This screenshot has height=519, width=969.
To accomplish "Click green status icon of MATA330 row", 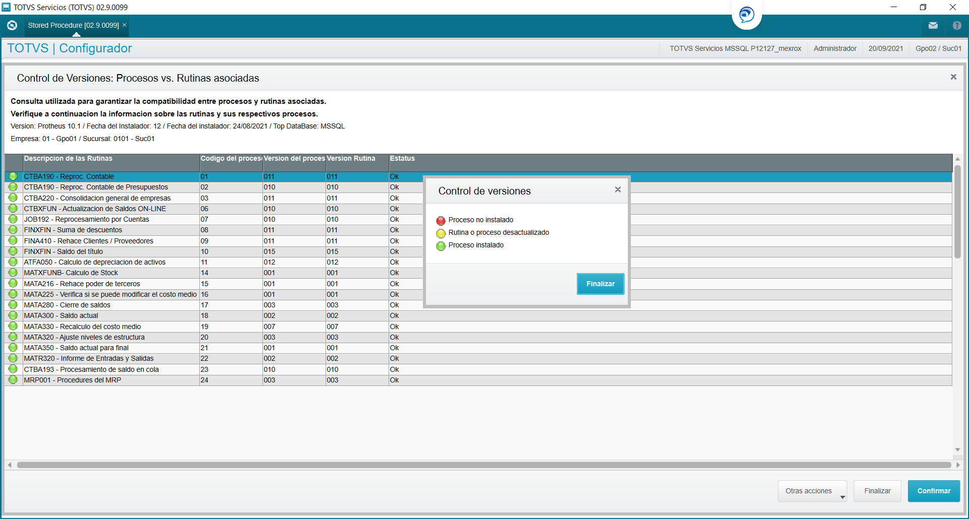I will [13, 326].
